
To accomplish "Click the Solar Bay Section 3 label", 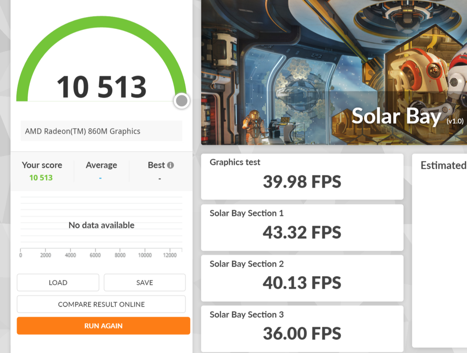I will pos(247,315).
